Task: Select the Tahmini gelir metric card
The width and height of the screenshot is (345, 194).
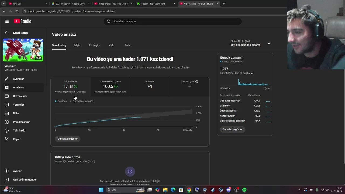Action: point(190,87)
